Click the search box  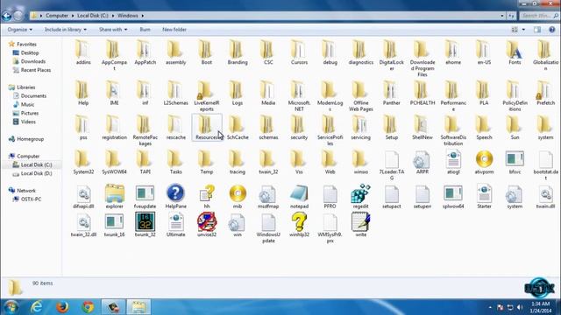(540, 16)
